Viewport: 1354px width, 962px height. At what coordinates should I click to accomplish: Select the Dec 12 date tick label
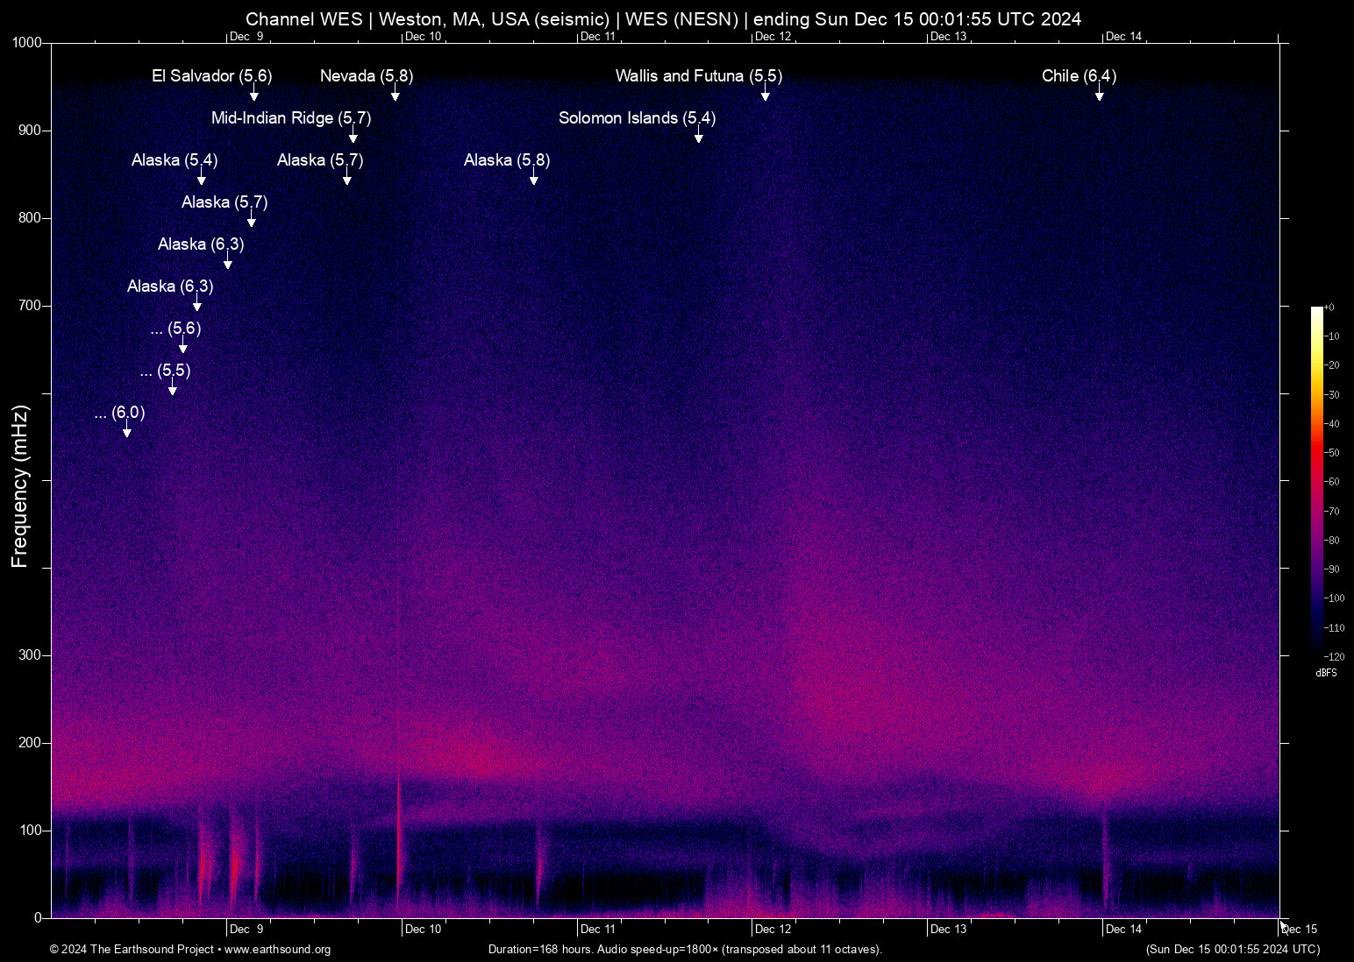click(x=775, y=929)
